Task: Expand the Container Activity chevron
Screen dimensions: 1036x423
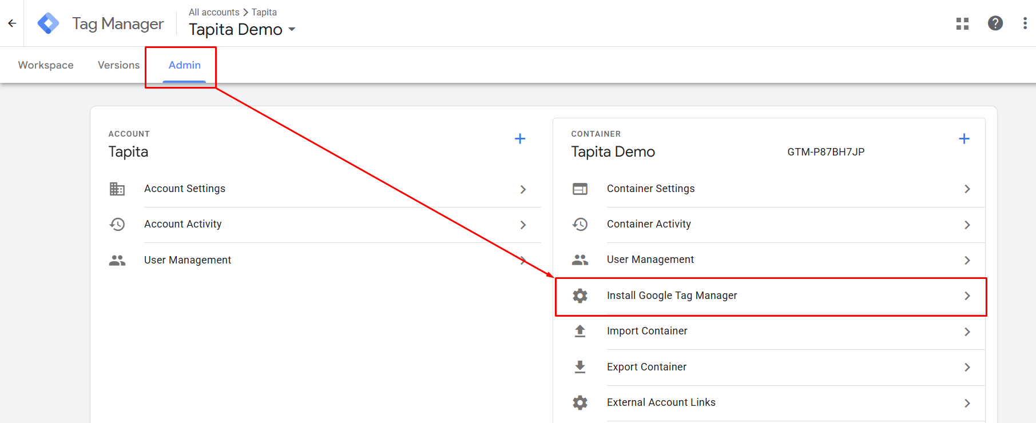Action: pos(967,225)
